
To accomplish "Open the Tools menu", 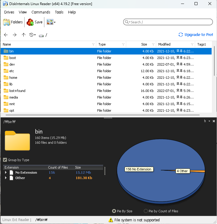I will pyautogui.click(x=59, y=12).
